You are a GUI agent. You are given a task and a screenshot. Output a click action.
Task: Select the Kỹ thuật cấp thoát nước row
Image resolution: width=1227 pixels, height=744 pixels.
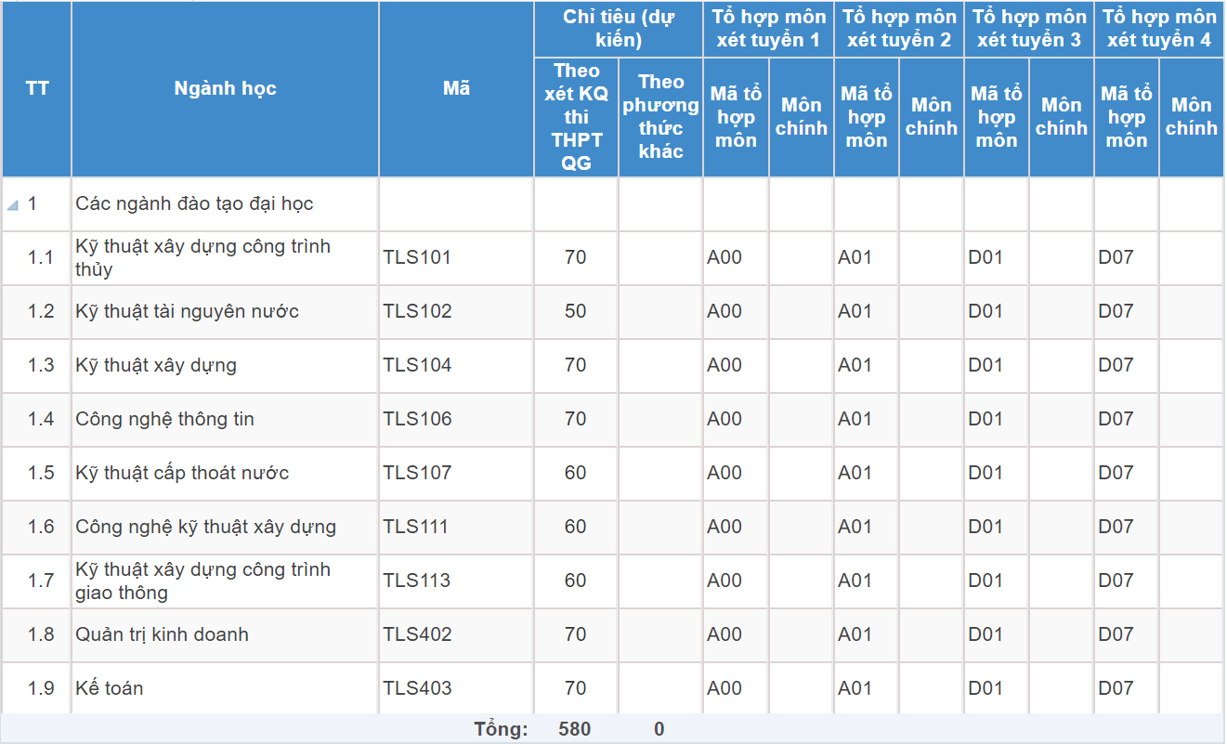[x=182, y=473]
